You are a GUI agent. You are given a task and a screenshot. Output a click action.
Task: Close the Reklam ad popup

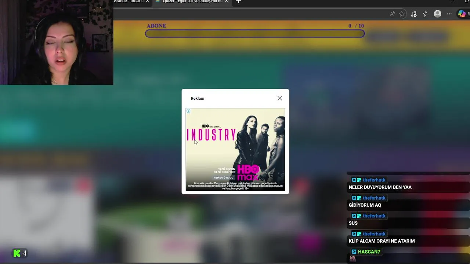tap(280, 98)
